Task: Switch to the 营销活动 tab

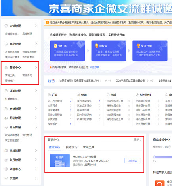Action: [54, 147]
